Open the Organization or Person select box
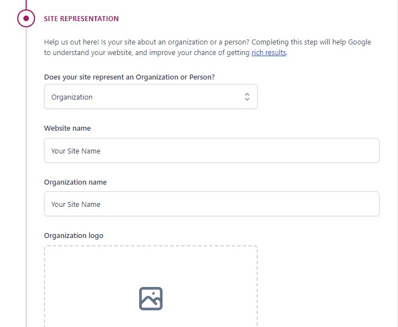 pyautogui.click(x=150, y=97)
